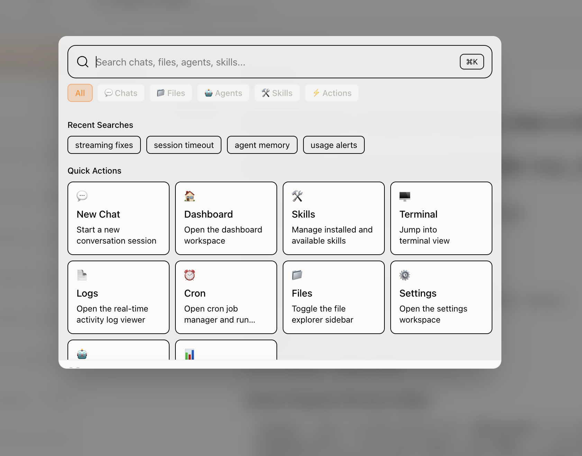Click the Files folder icon in Quick Actions
This screenshot has width=582, height=456.
[297, 275]
